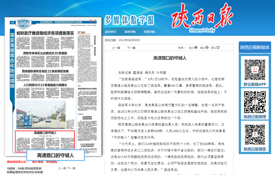Click the 陕西日报微信 QR code
Image resolution: width=275 pixels, height=175 pixels.
tap(255, 135)
